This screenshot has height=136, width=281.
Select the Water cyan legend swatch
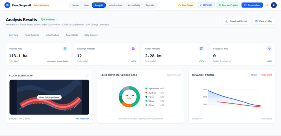146,101
